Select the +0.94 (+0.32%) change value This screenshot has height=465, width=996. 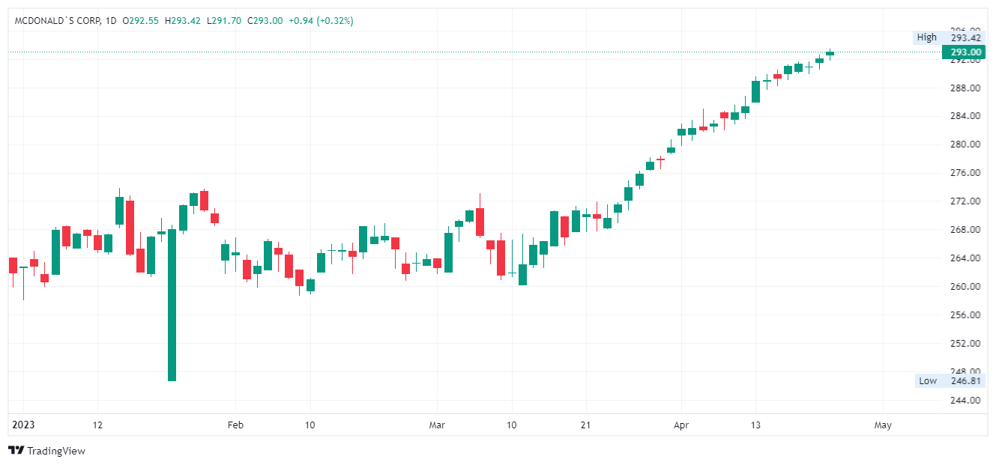point(321,21)
